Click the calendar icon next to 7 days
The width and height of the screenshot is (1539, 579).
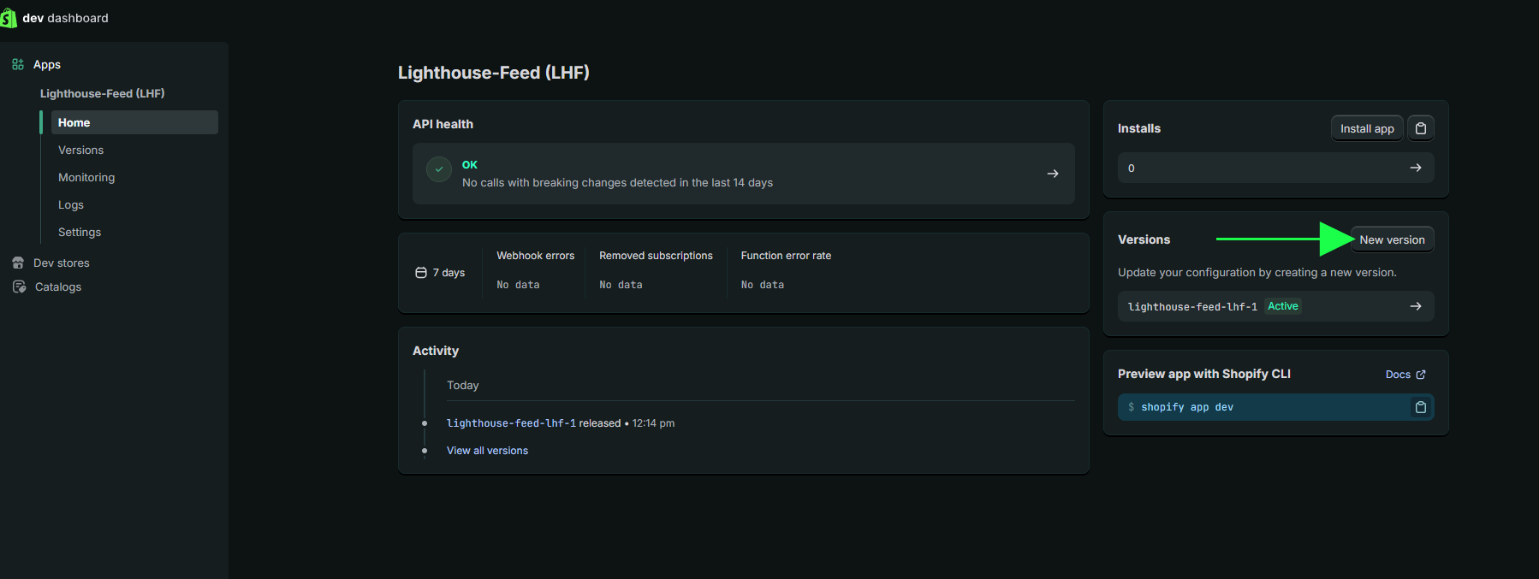point(421,273)
